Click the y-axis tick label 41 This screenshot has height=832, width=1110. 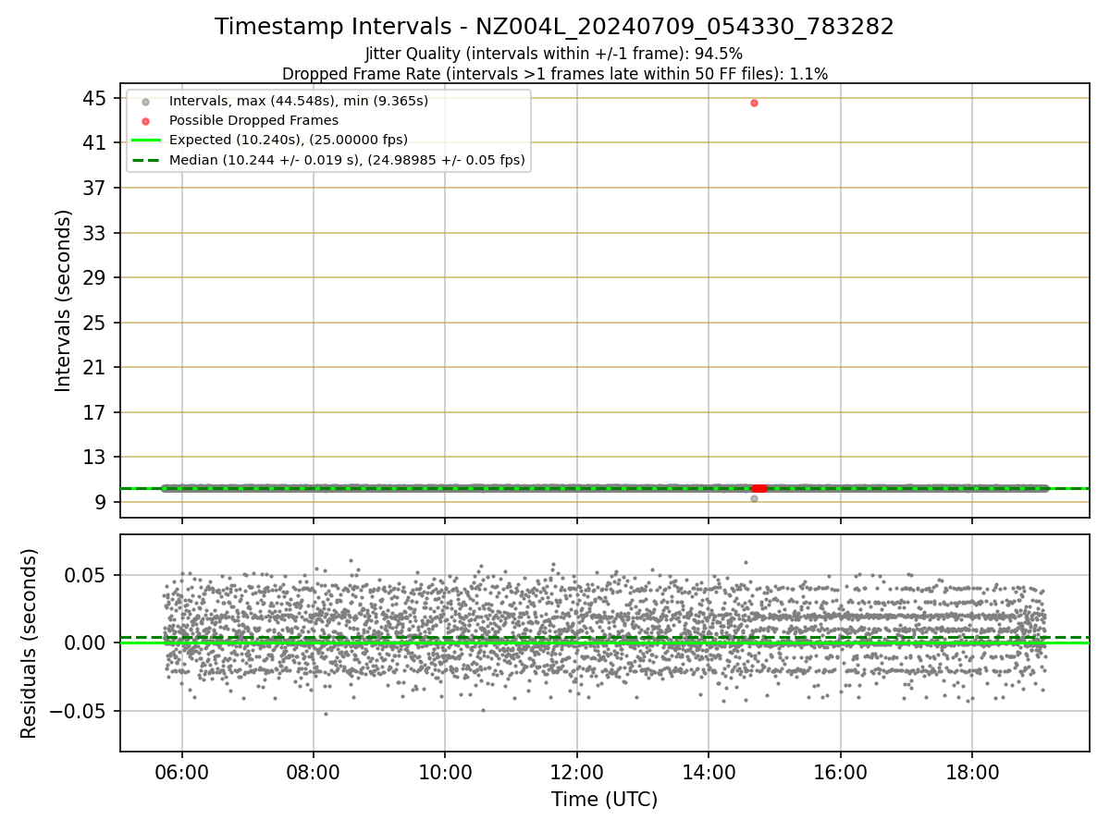click(96, 143)
